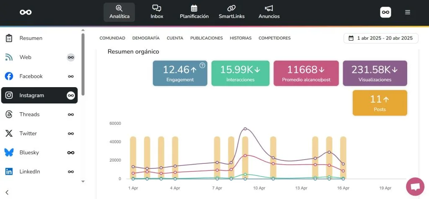
Task: Open the Anuncios megaphone icon
Action: tap(269, 8)
